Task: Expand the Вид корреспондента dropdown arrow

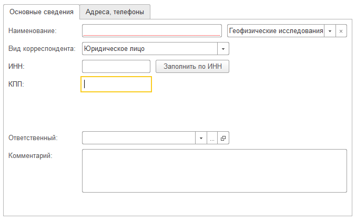Action: (223, 49)
